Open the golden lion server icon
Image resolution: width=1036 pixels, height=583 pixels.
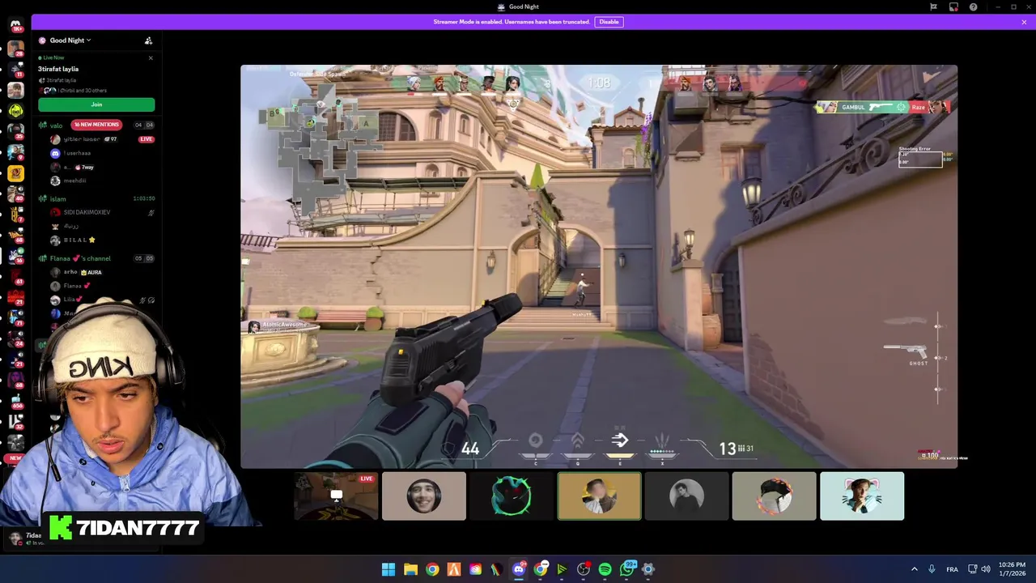click(x=15, y=172)
